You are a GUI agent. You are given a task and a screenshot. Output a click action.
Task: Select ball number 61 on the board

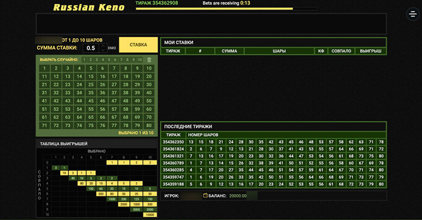[x=44, y=117]
